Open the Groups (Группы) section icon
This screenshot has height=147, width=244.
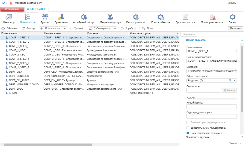coord(45,17)
